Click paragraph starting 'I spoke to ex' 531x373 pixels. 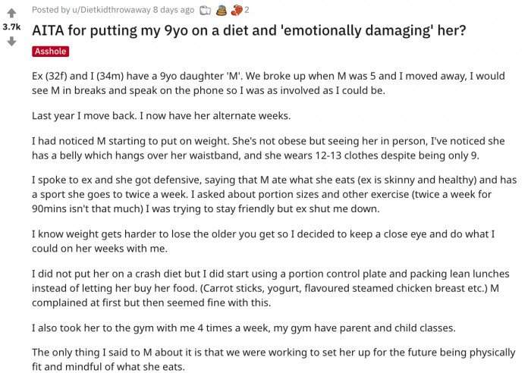(275, 194)
